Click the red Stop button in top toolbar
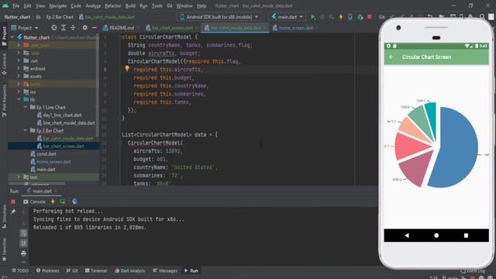Screen dimensions: 496x279 pos(369,17)
